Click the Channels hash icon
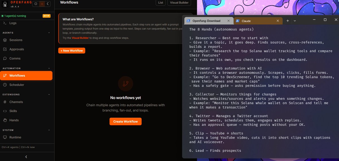 [x=5, y=102]
